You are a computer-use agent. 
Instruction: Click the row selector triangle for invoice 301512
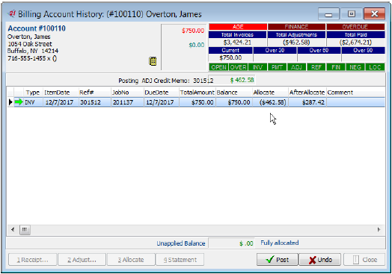(x=10, y=102)
